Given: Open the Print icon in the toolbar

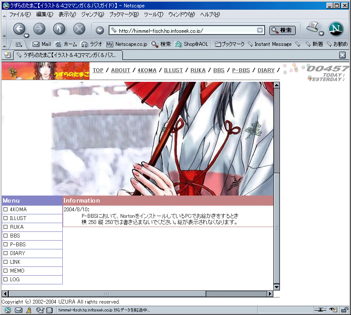Looking at the screenshot, I should [x=312, y=27].
